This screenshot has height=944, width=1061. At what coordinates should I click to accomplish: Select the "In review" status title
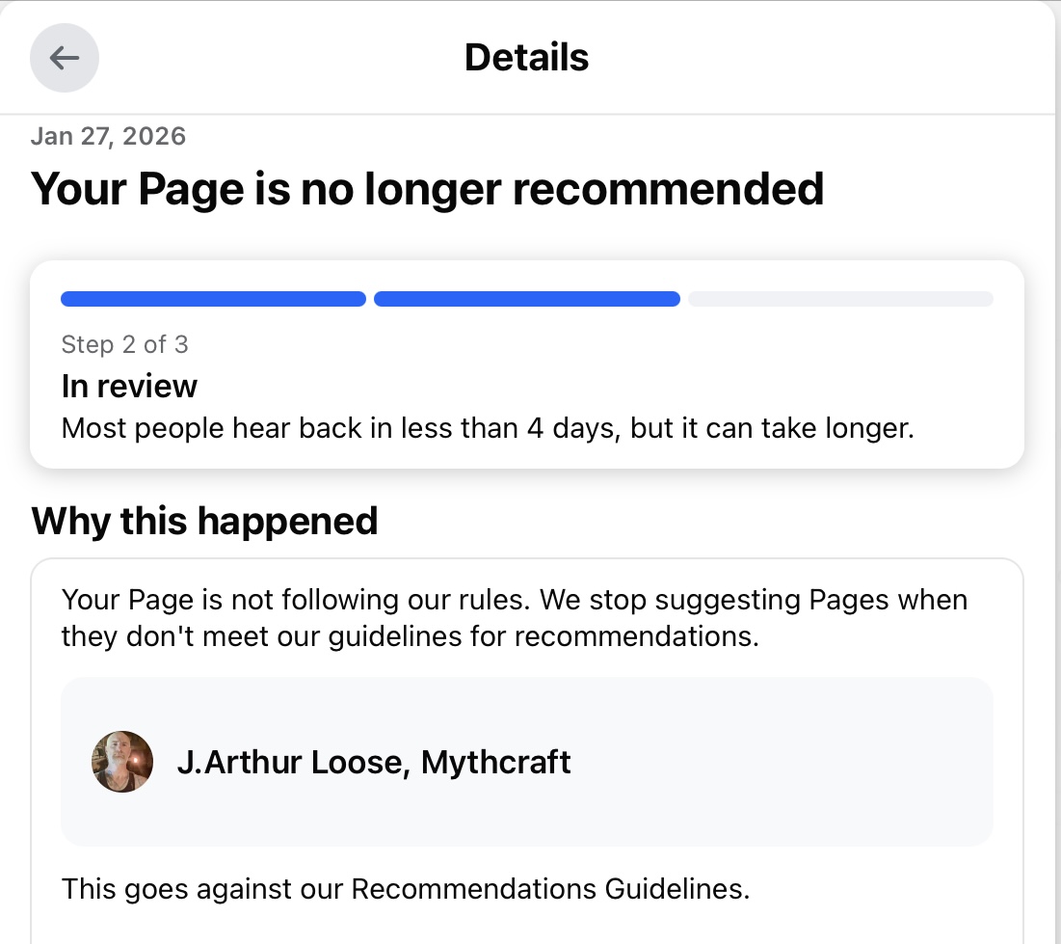coord(129,387)
